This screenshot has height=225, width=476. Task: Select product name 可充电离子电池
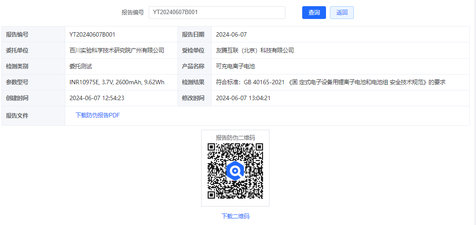click(x=236, y=66)
